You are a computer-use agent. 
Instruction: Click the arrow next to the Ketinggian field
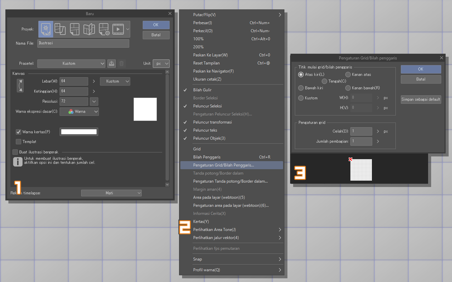[x=94, y=91]
